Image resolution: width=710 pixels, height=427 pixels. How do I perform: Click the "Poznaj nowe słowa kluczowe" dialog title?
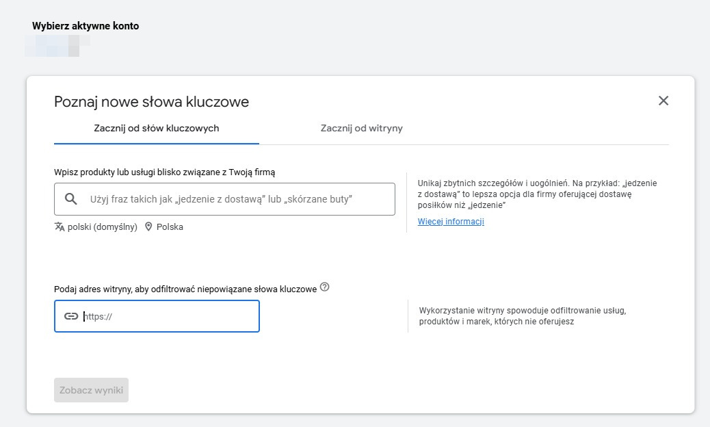pyautogui.click(x=151, y=102)
